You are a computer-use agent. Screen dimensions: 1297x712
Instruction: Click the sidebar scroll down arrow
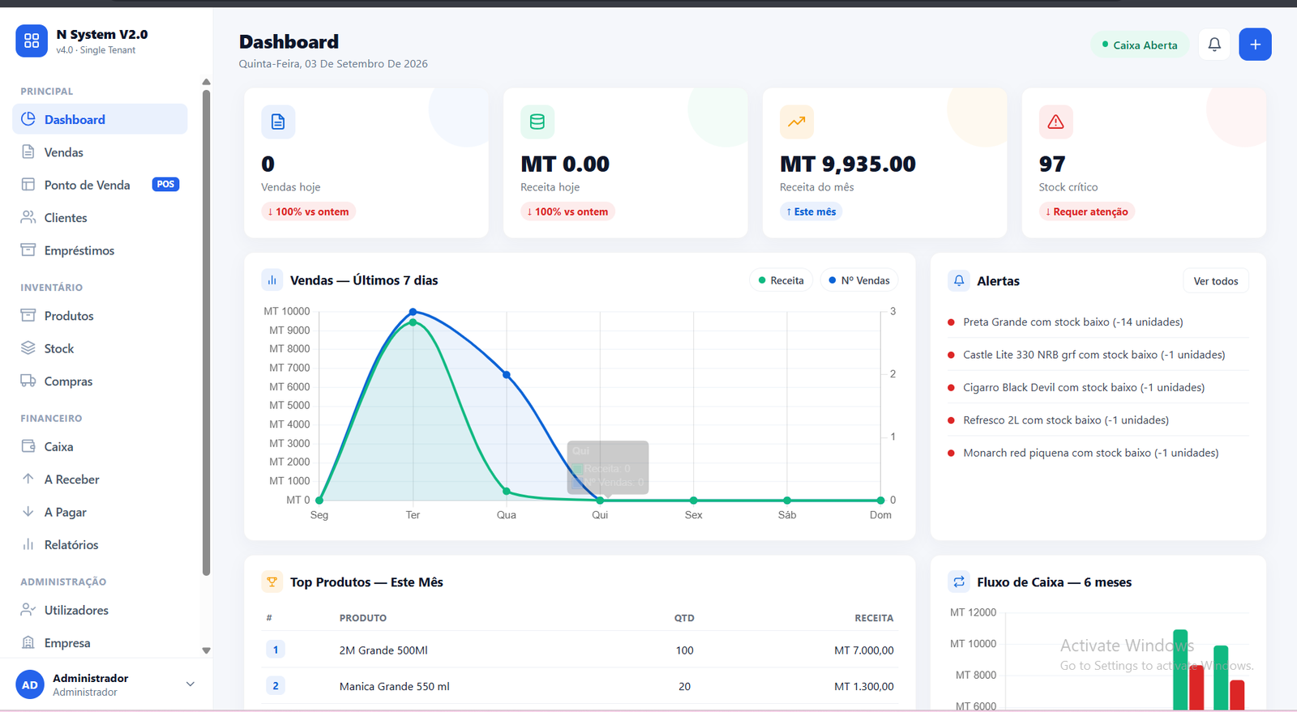(x=206, y=650)
